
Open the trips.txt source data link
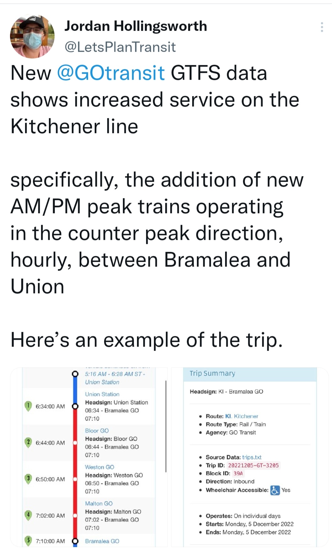tap(252, 457)
